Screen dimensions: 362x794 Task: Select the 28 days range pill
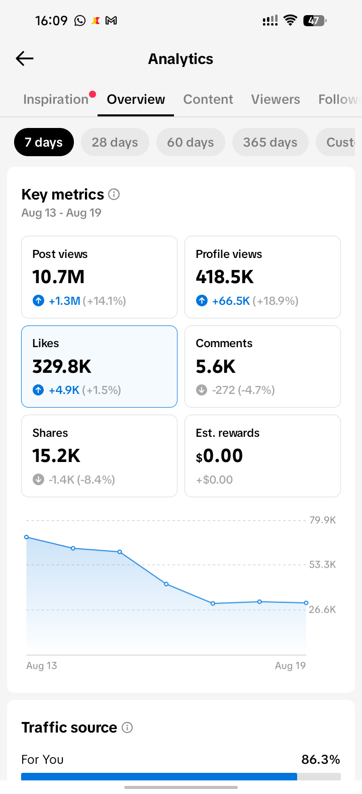point(115,142)
